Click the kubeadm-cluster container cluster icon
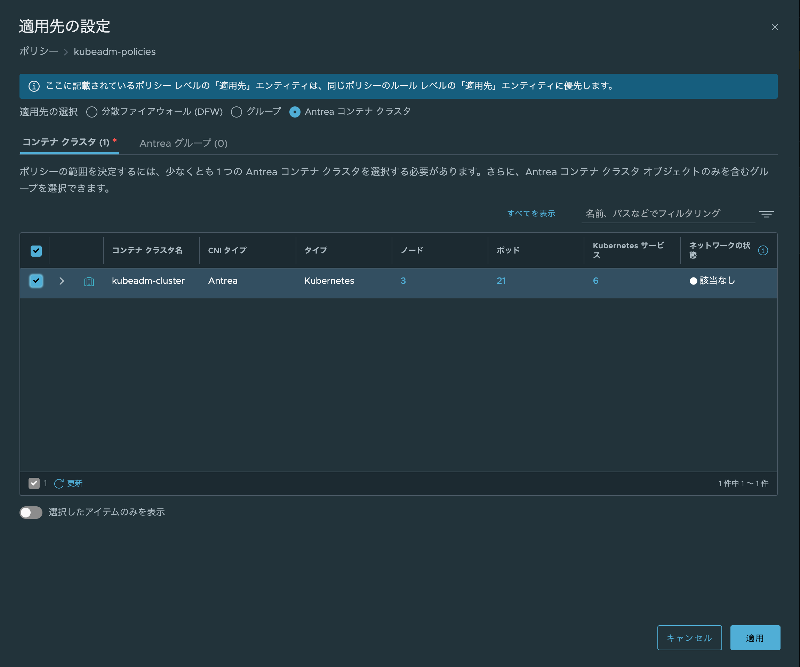This screenshot has width=800, height=667. pos(89,281)
